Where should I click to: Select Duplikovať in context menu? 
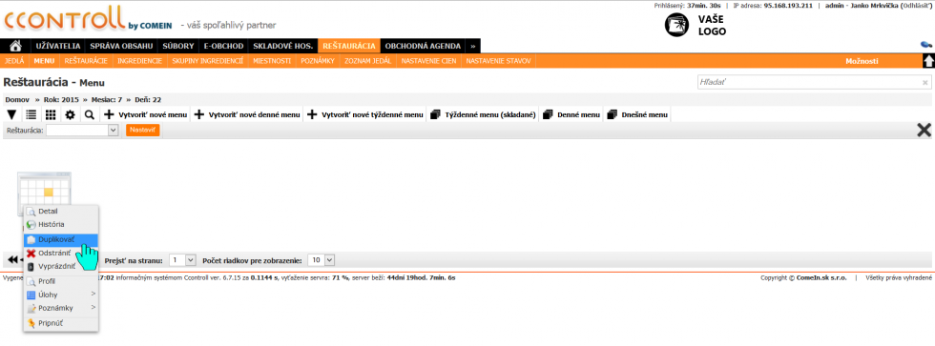(61, 239)
